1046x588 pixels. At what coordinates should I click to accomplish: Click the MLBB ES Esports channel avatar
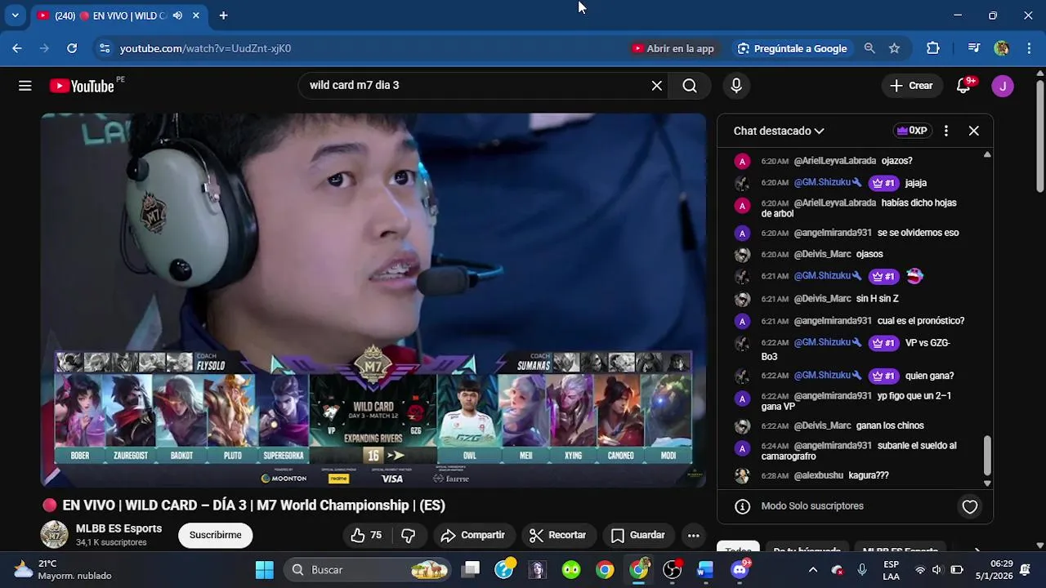pos(55,534)
